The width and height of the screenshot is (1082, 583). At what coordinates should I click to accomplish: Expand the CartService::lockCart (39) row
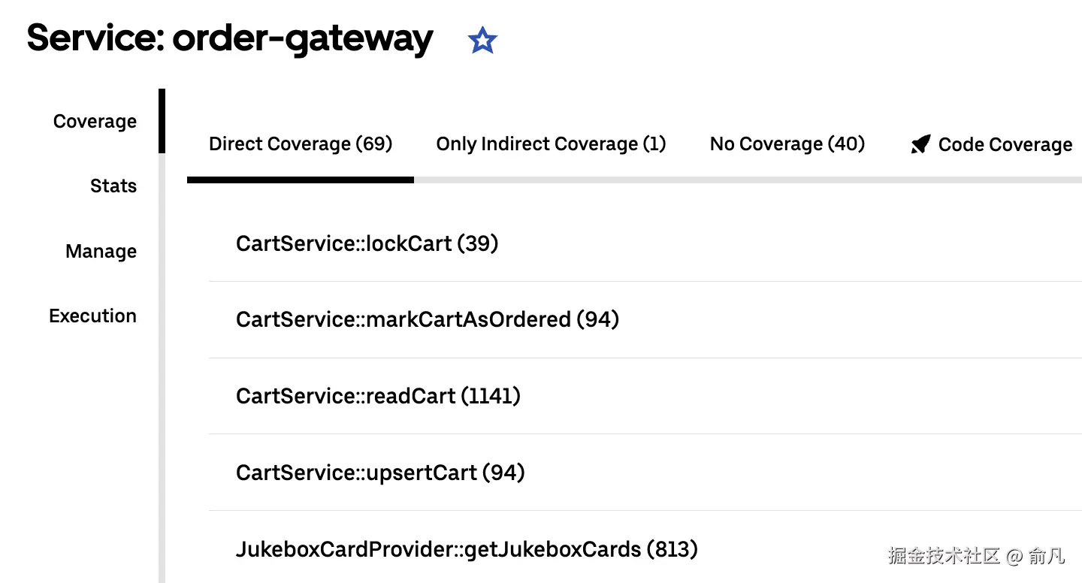pyautogui.click(x=367, y=243)
